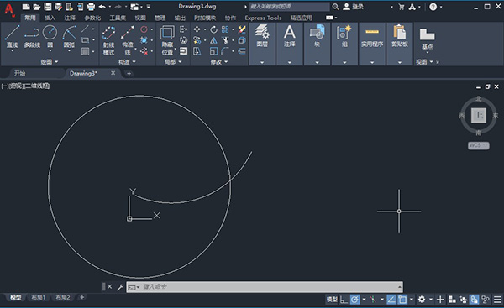Click the command line input field
Screen dimensions: 504x308
265,287
